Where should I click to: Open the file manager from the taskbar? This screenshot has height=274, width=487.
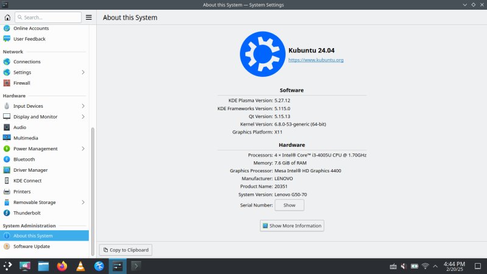coord(43,266)
